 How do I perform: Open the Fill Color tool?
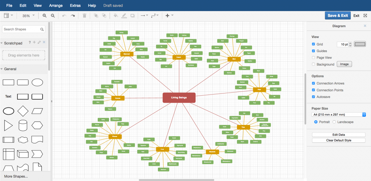click(x=116, y=15)
